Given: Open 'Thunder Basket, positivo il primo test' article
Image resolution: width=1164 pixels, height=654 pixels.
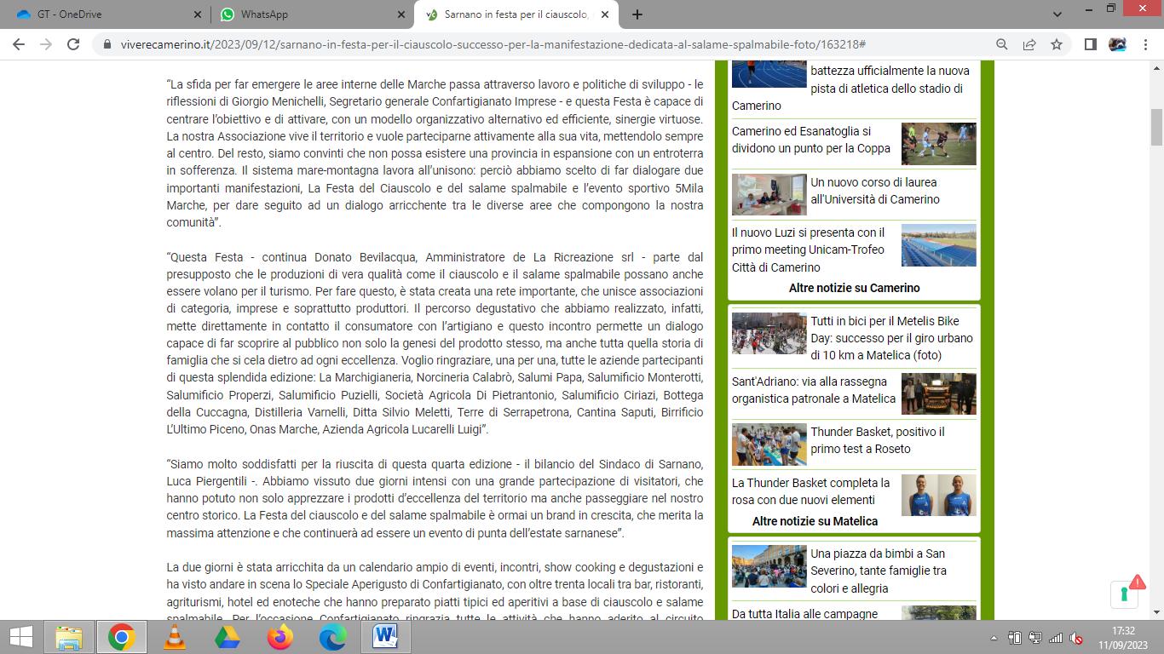Looking at the screenshot, I should (878, 440).
